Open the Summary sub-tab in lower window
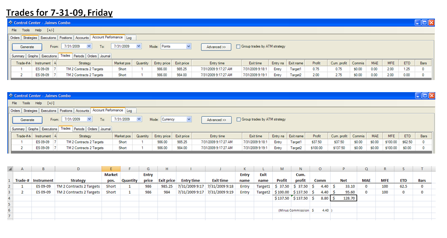This screenshot has height=238, width=447. 18,129
